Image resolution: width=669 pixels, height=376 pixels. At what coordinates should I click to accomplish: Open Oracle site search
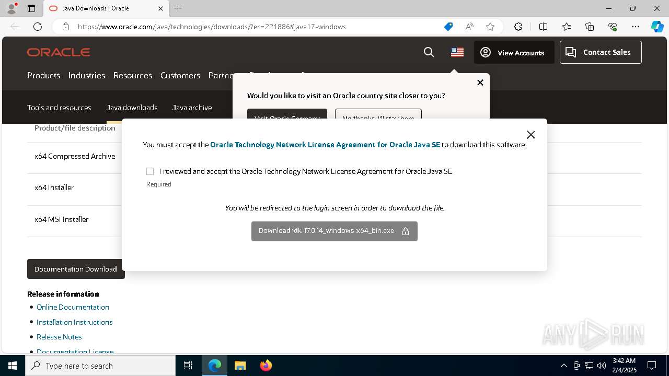click(429, 52)
